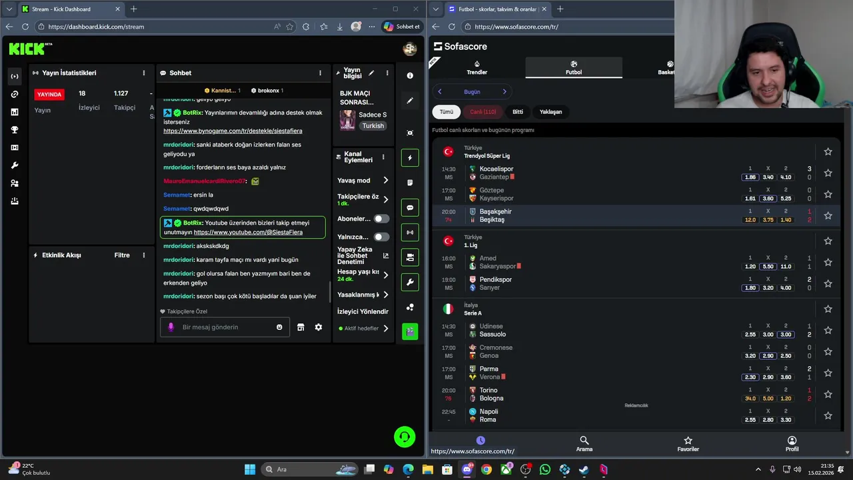Select the Tümü filter chip
This screenshot has height=480, width=853.
pyautogui.click(x=446, y=112)
